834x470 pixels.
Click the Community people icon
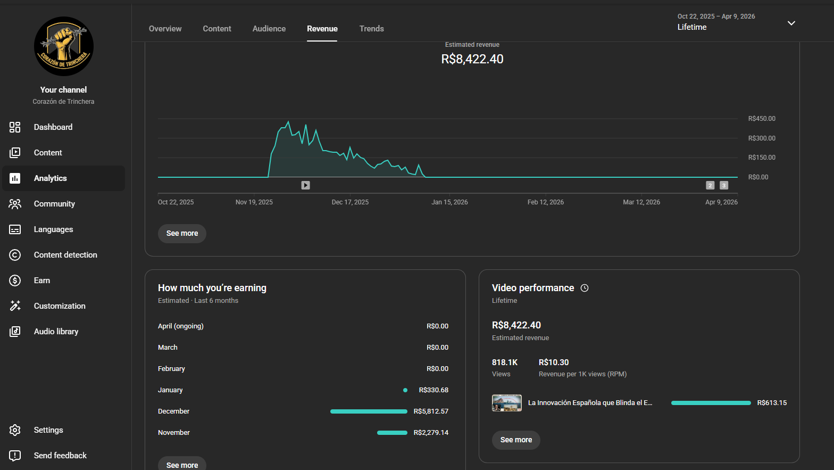point(15,204)
